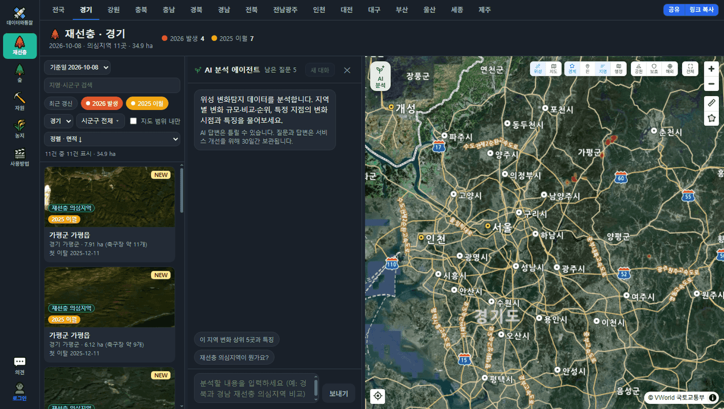
Task: Toggle the 2025 이월 filter chip
Action: (x=147, y=104)
